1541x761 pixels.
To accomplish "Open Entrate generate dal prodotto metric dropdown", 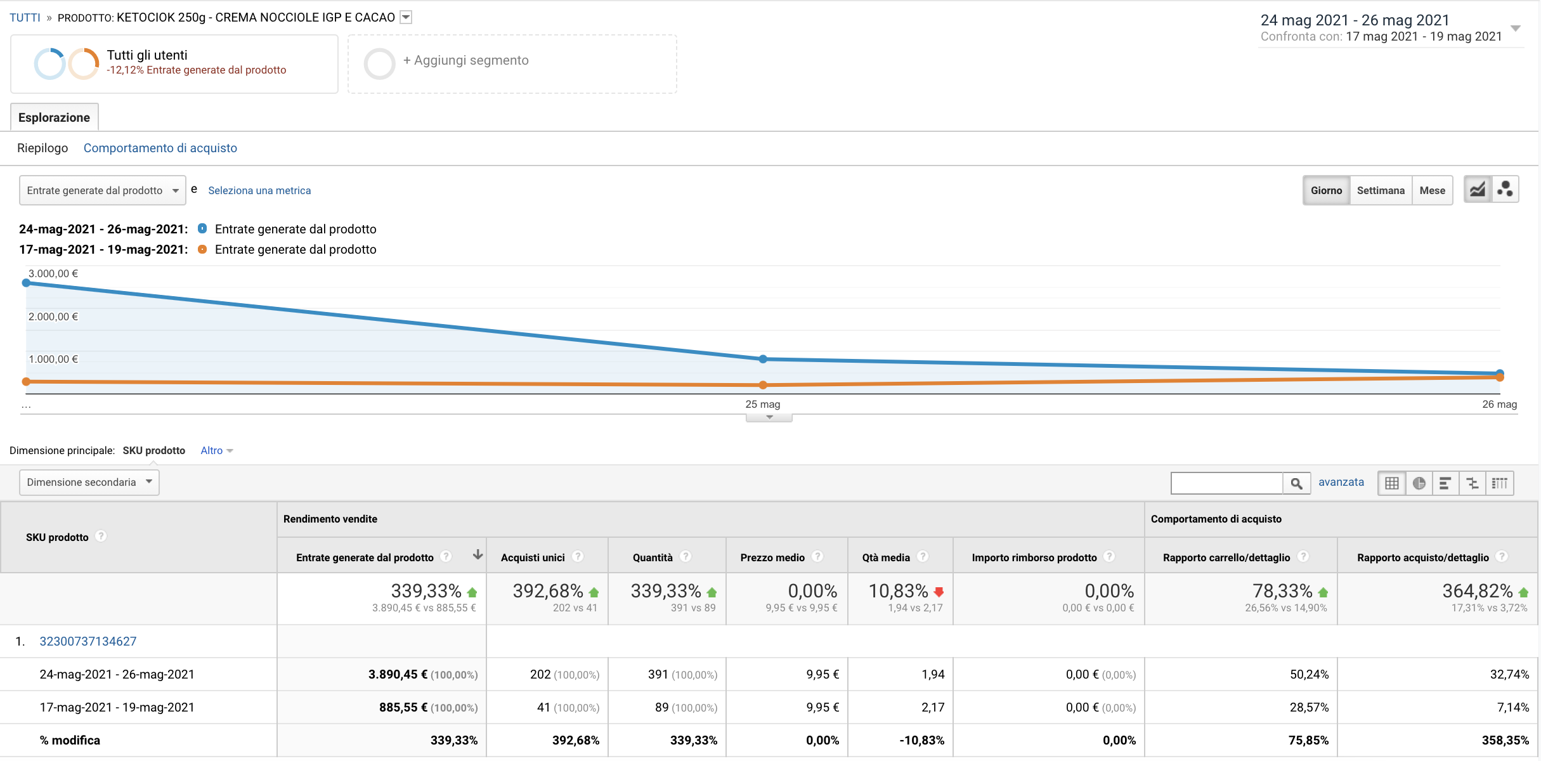I will pos(102,190).
